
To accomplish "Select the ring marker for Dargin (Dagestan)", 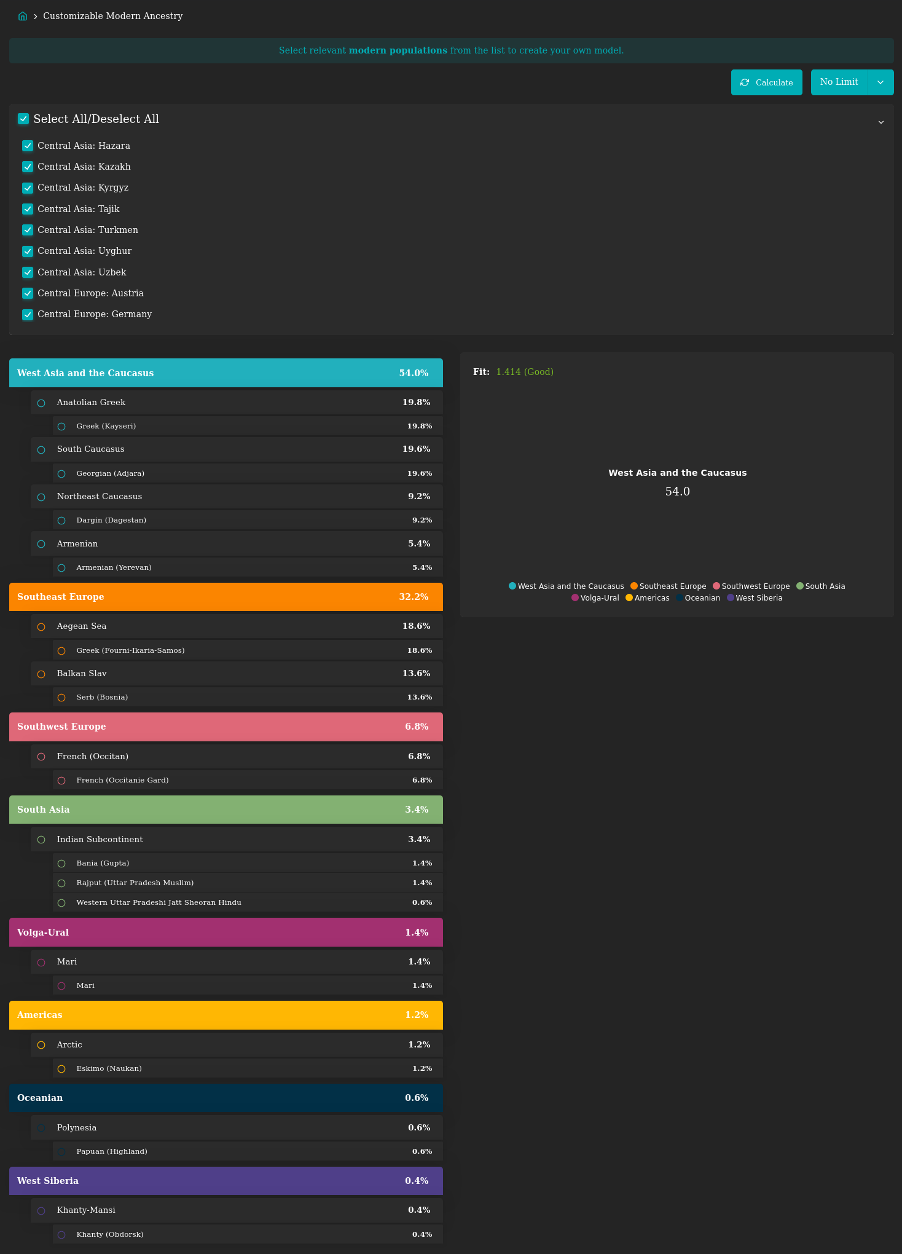I will click(x=61, y=521).
